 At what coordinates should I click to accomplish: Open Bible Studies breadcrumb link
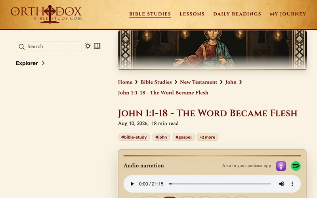pos(156,82)
